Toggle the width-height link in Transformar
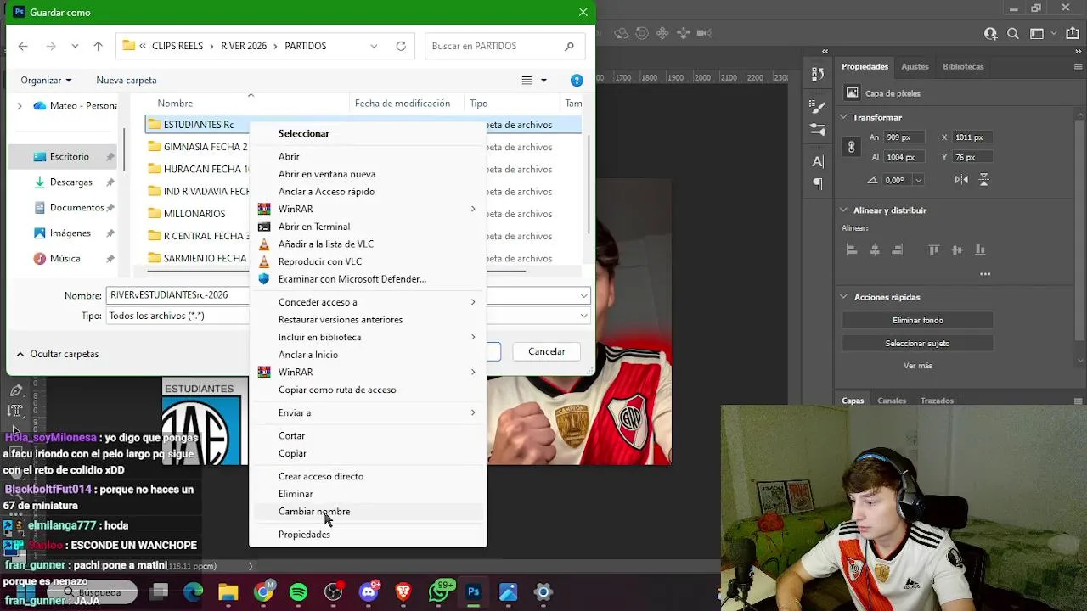The height and width of the screenshot is (611, 1087). coord(851,147)
